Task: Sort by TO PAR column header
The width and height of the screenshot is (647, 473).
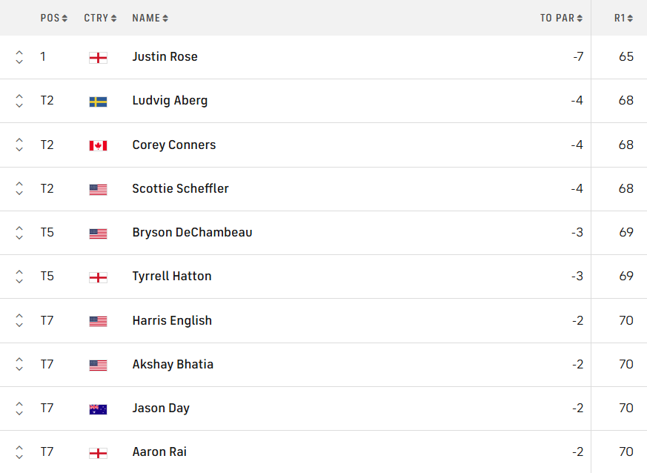Action: pyautogui.click(x=561, y=18)
